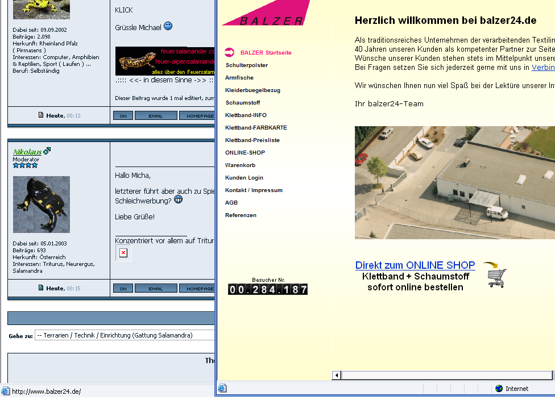Click the horizontal scrollbar's left arrow
Screen dimensions: 555x404
pyautogui.click(x=336, y=375)
